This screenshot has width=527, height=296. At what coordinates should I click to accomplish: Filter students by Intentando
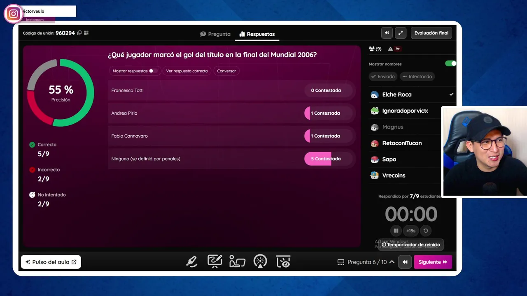(x=417, y=76)
